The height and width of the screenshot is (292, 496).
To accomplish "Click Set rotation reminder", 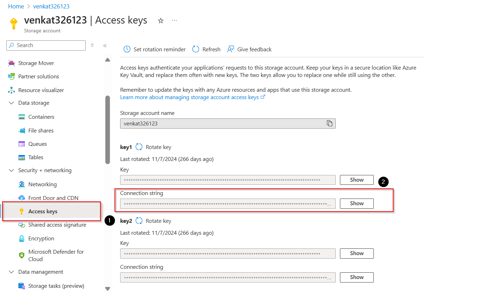I will [x=160, y=50].
